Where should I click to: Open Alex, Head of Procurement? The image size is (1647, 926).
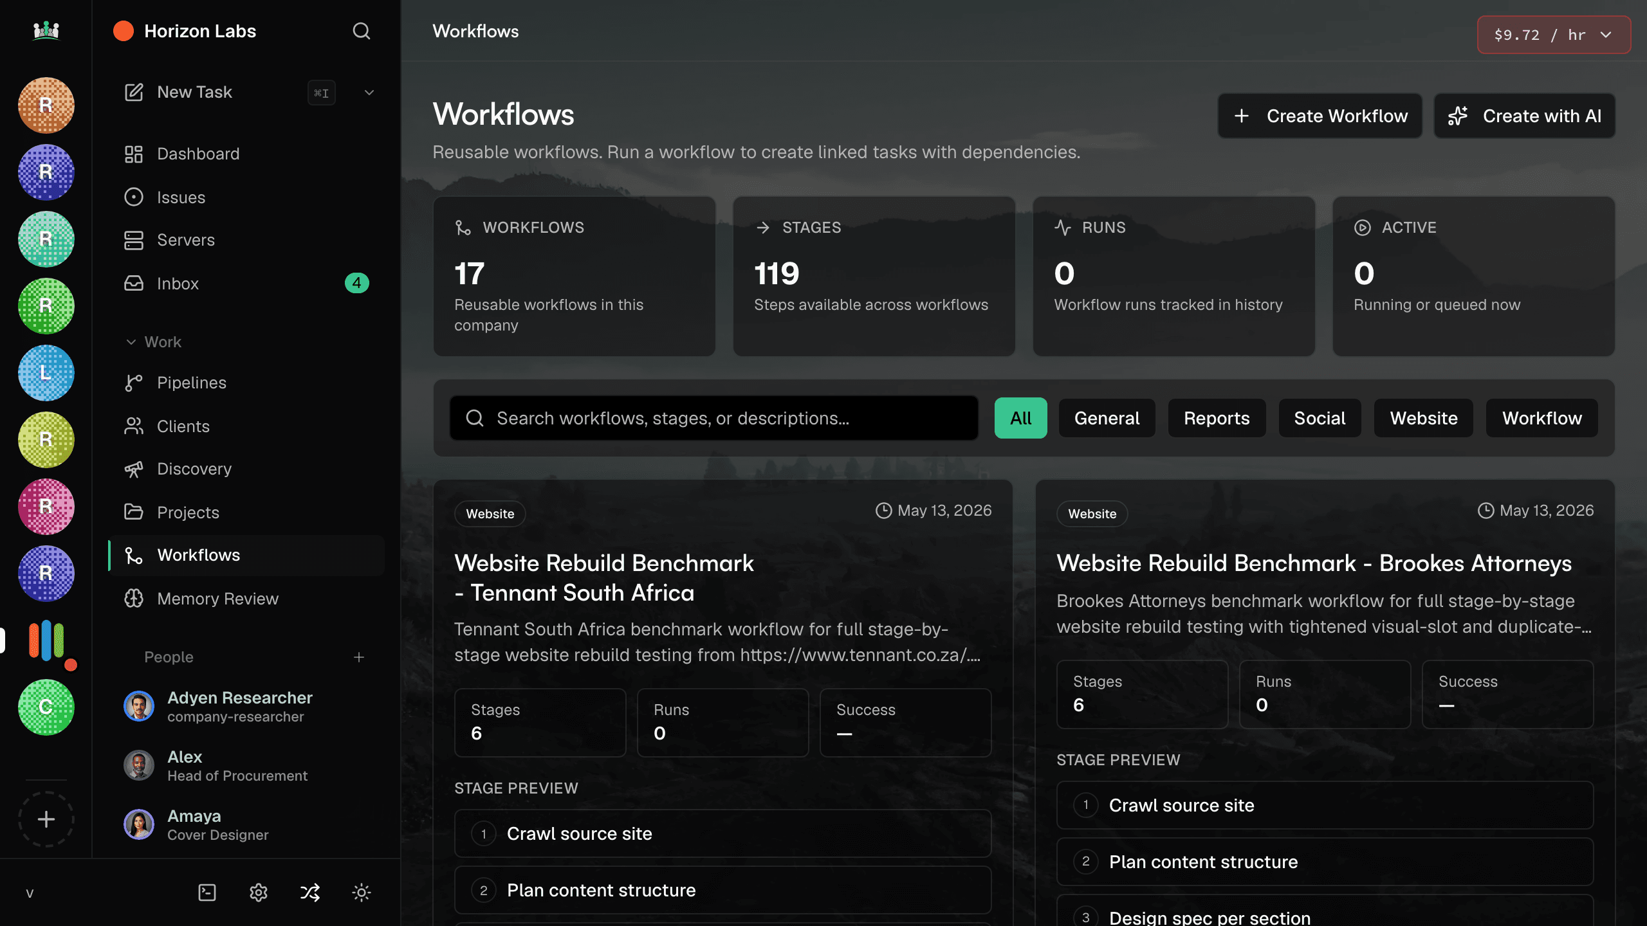(247, 765)
